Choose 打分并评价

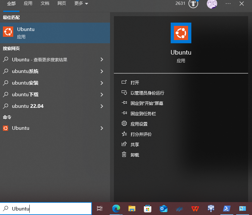click(x=141, y=134)
